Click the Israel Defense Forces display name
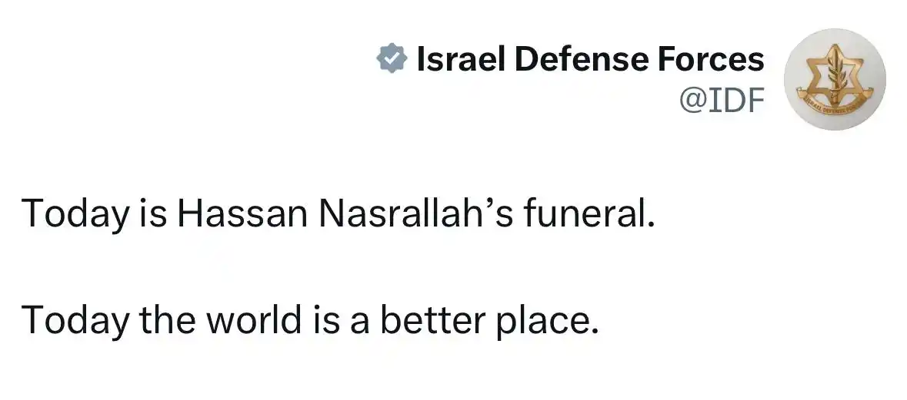Image resolution: width=907 pixels, height=400 pixels. point(590,59)
